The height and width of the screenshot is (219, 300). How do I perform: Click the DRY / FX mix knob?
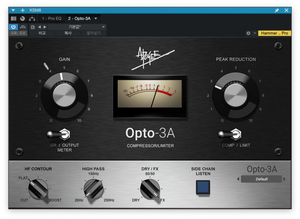click(150, 189)
